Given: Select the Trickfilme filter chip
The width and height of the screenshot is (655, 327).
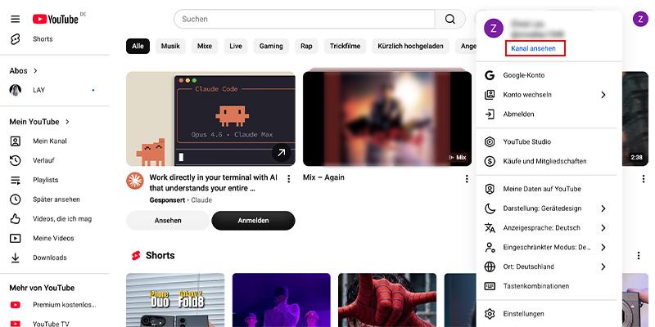Looking at the screenshot, I should 345,47.
